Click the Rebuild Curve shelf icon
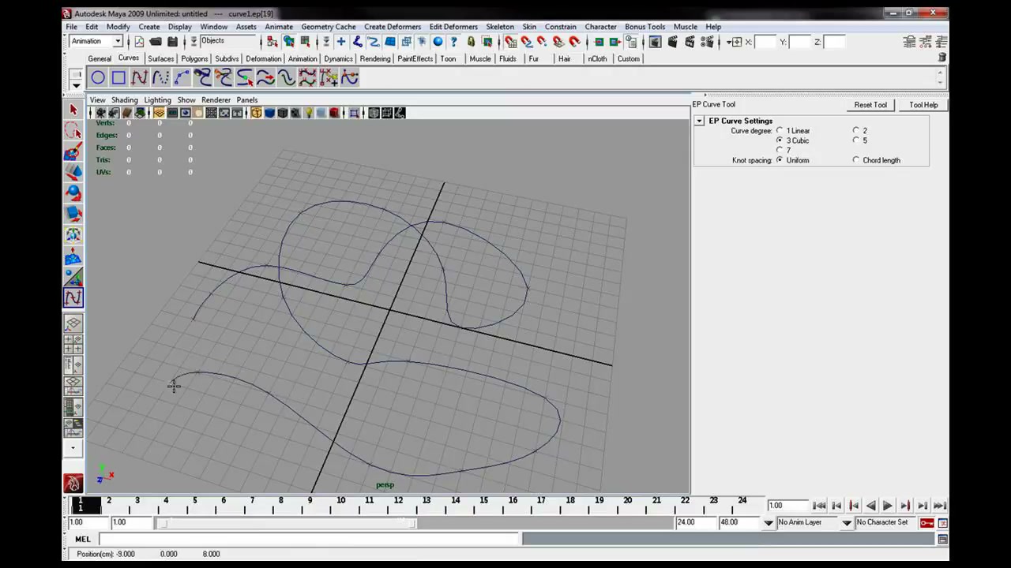The height and width of the screenshot is (568, 1011). tap(307, 77)
